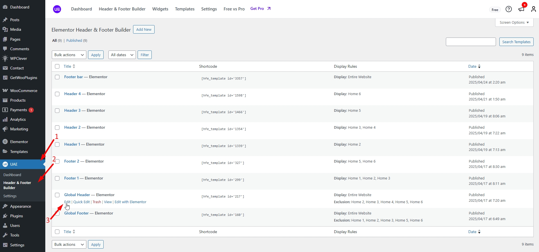Go to Analytics in sidebar

tap(18, 119)
